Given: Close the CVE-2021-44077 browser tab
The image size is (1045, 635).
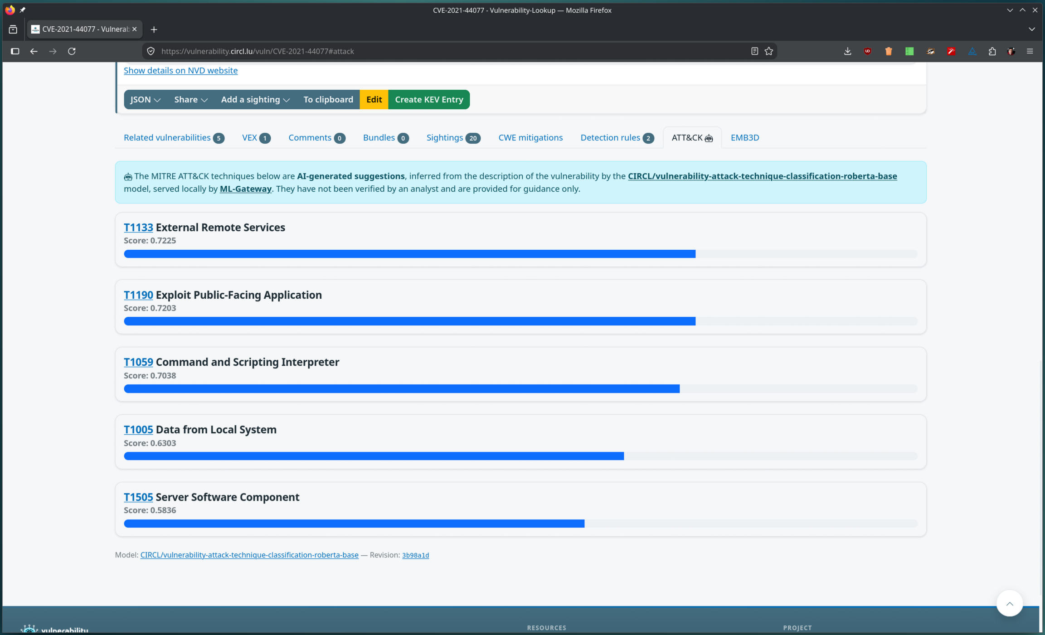Looking at the screenshot, I should point(134,29).
